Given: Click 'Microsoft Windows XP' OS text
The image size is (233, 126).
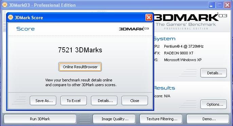Looking at the screenshot, I should [x=183, y=60].
